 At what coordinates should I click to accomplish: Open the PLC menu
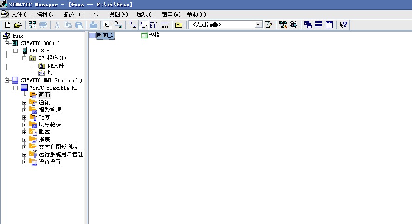[x=96, y=14]
